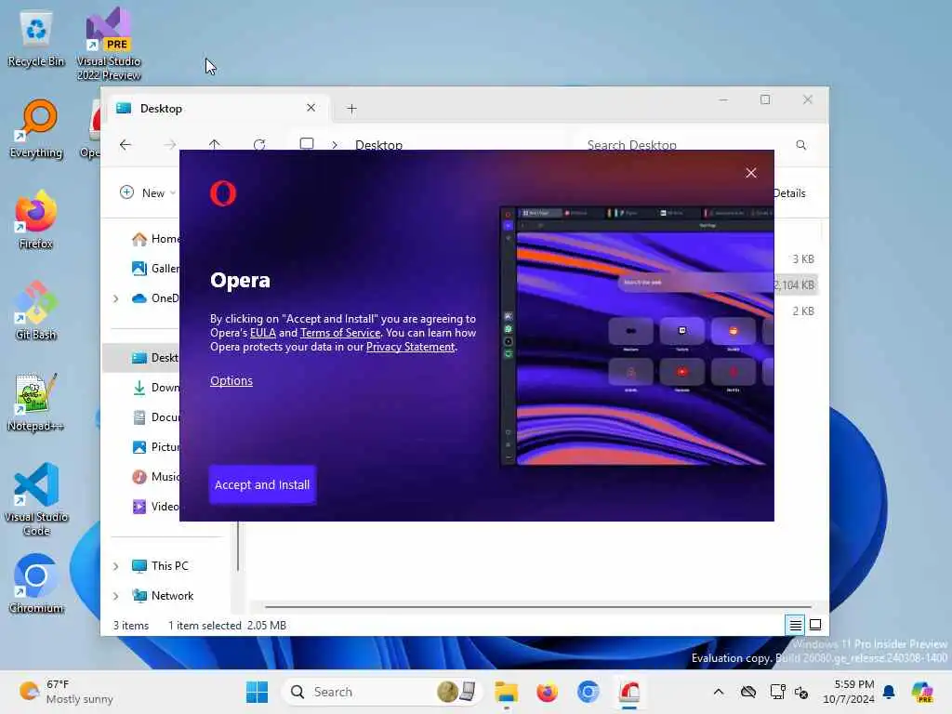Select Visual Studio Code desktop icon

point(36,499)
